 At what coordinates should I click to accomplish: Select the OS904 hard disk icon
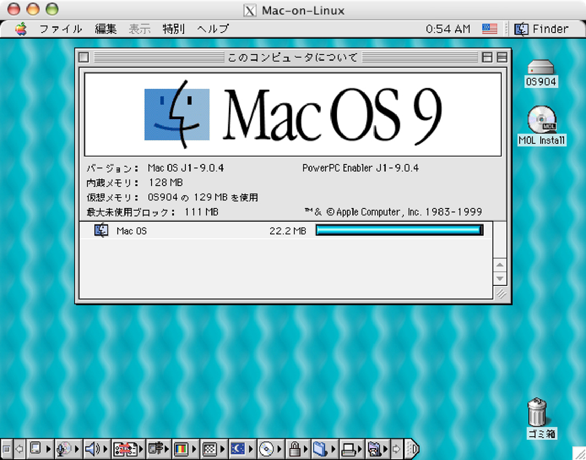coord(541,74)
